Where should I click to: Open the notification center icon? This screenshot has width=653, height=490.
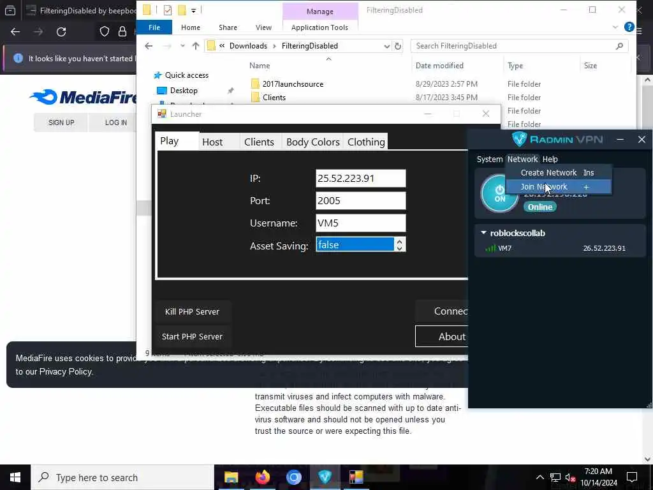coord(632,477)
